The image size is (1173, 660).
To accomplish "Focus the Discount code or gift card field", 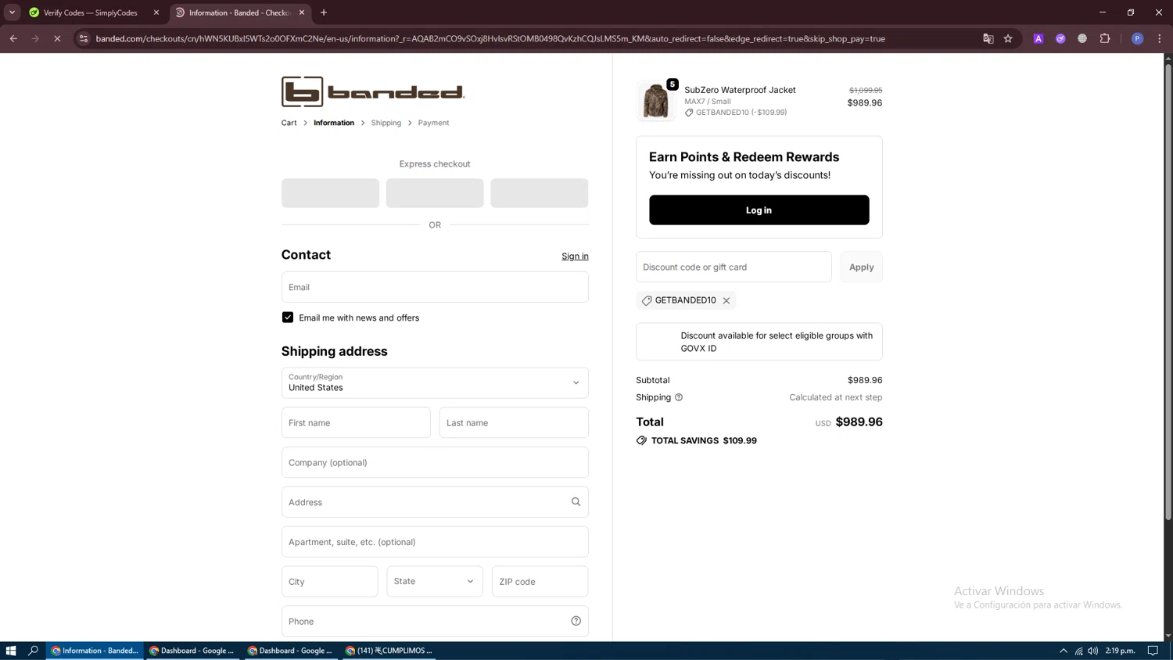I will point(734,267).
